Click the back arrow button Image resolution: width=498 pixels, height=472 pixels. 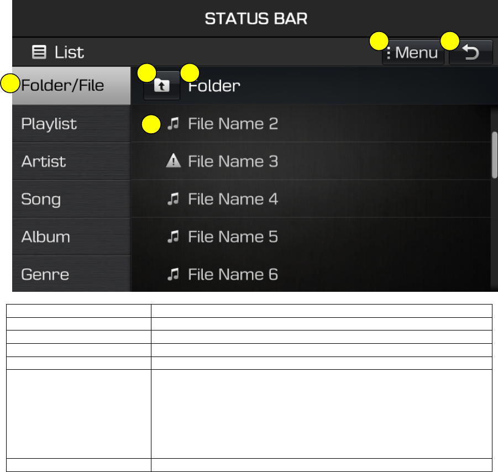[x=470, y=54]
